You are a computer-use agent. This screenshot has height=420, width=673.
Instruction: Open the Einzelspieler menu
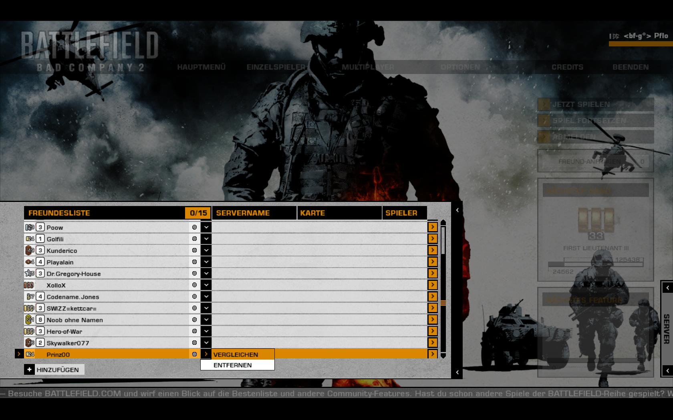click(276, 67)
